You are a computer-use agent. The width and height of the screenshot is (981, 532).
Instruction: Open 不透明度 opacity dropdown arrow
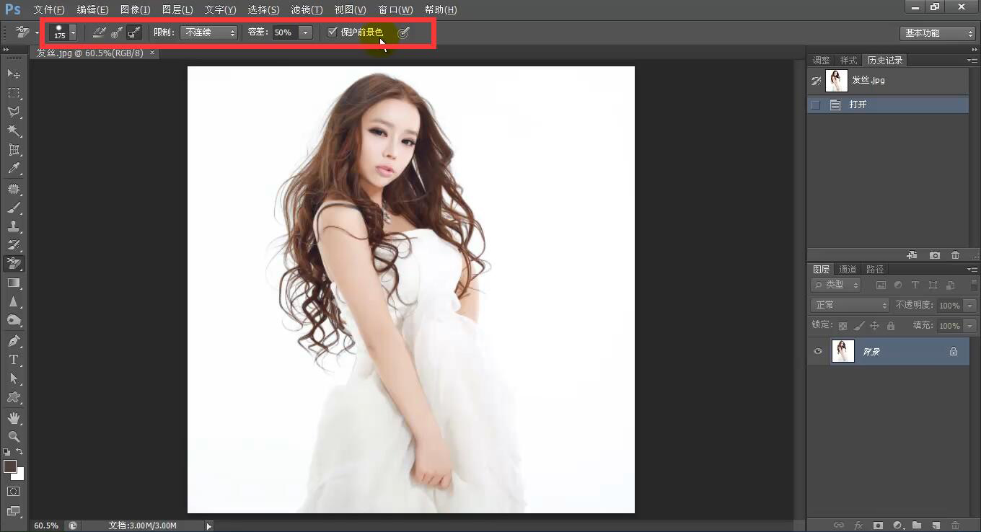click(969, 306)
